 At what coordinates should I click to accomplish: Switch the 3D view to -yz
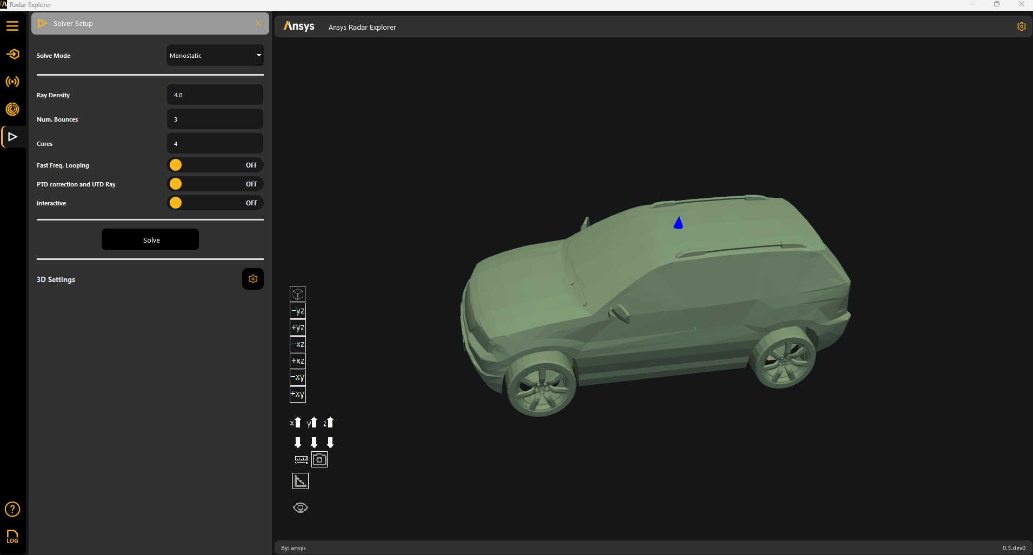pos(298,311)
